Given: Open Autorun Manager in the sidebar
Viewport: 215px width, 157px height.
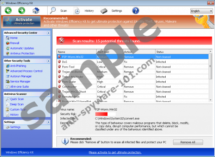Looking at the screenshot, I should [21, 76].
